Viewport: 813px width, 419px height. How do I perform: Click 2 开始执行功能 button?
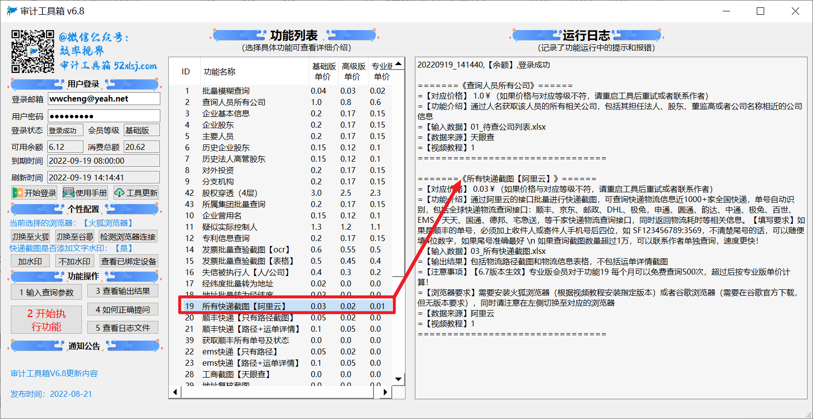click(46, 320)
